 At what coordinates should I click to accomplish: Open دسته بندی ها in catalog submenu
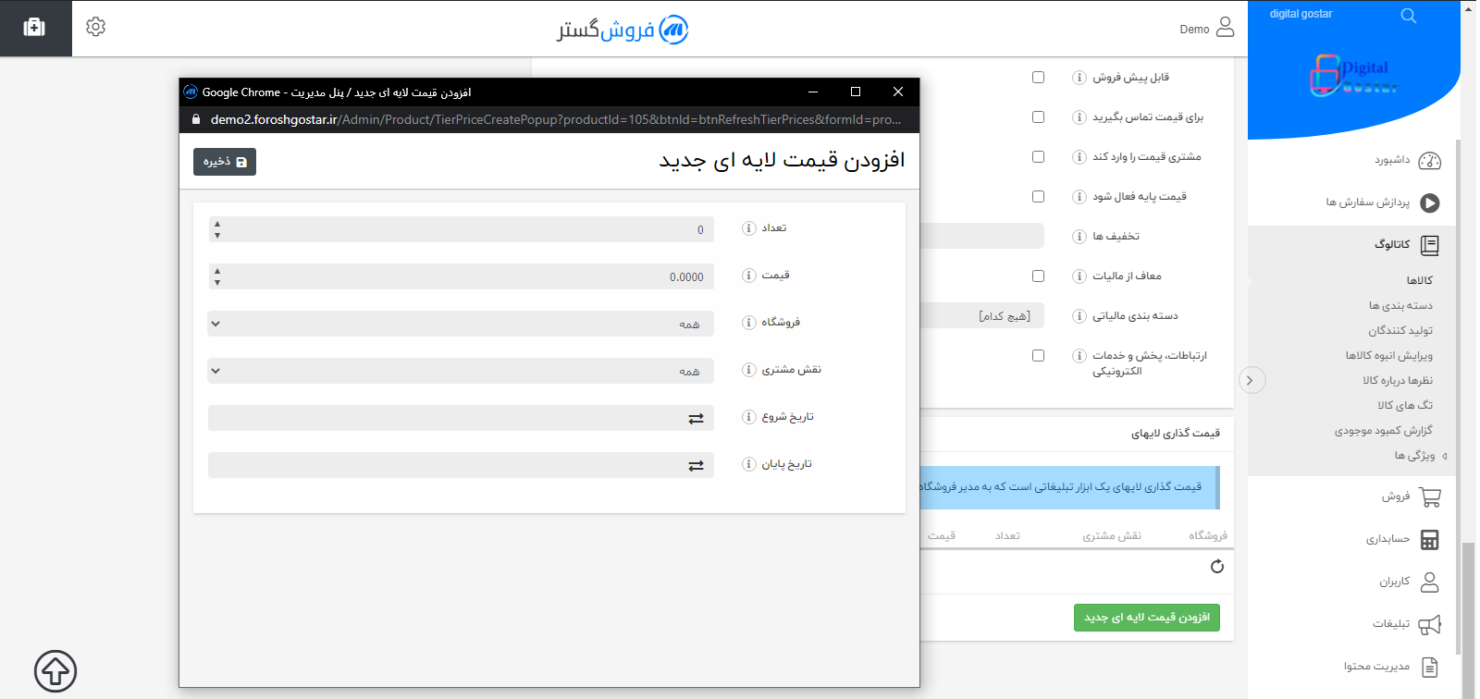point(1400,305)
